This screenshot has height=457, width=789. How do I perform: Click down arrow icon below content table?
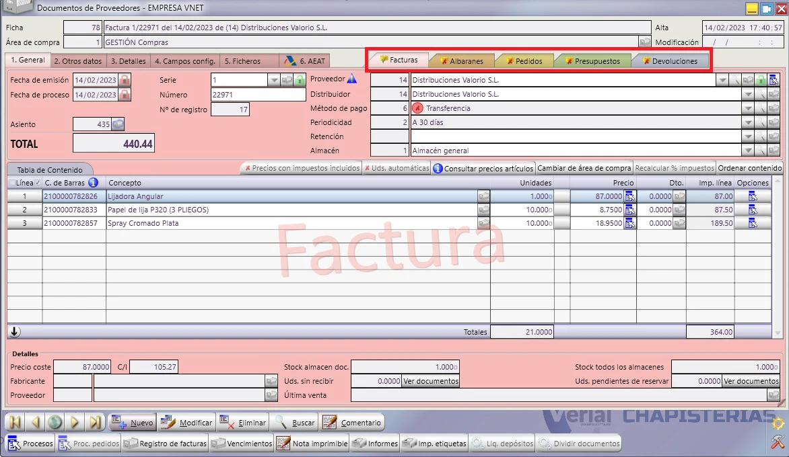coord(15,331)
